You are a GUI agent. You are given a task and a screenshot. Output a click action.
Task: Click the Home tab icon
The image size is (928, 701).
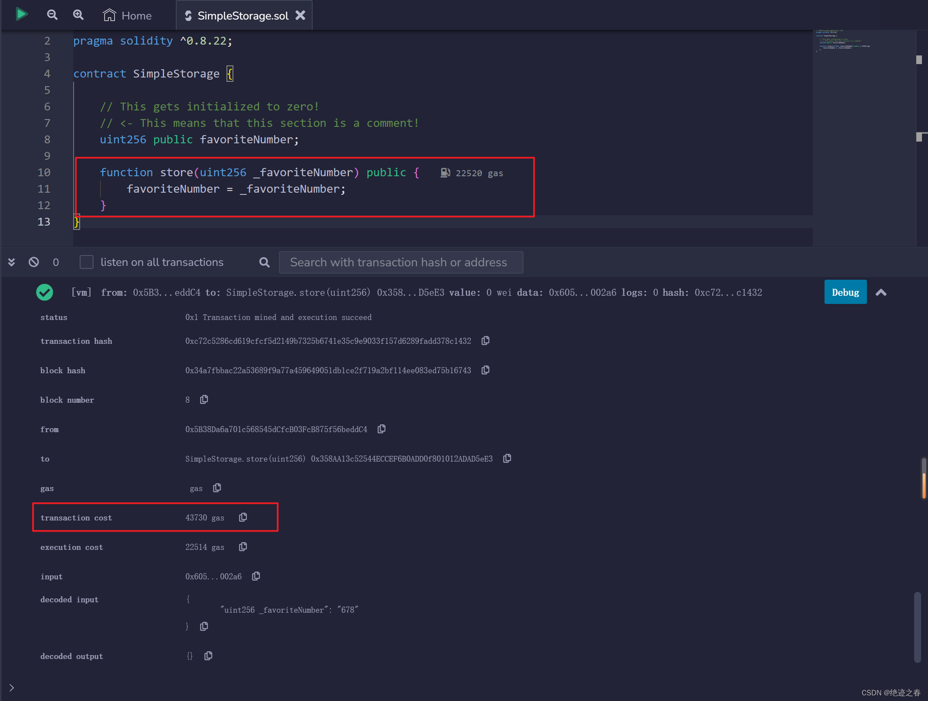(x=109, y=16)
